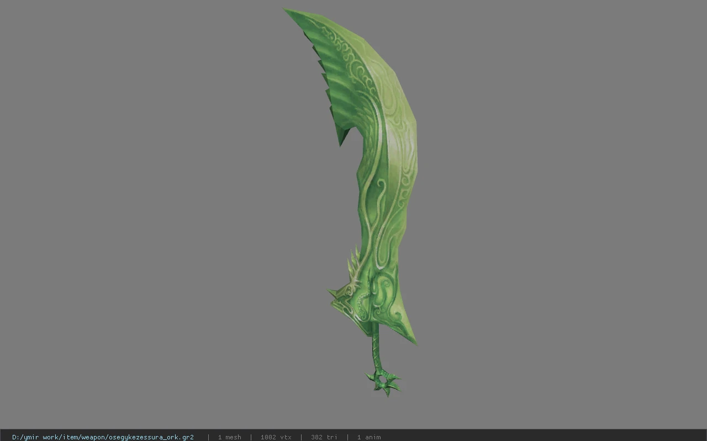Screen dimensions: 707x441
Task: Click the '1 mesh' status bar entry
Action: (229, 437)
